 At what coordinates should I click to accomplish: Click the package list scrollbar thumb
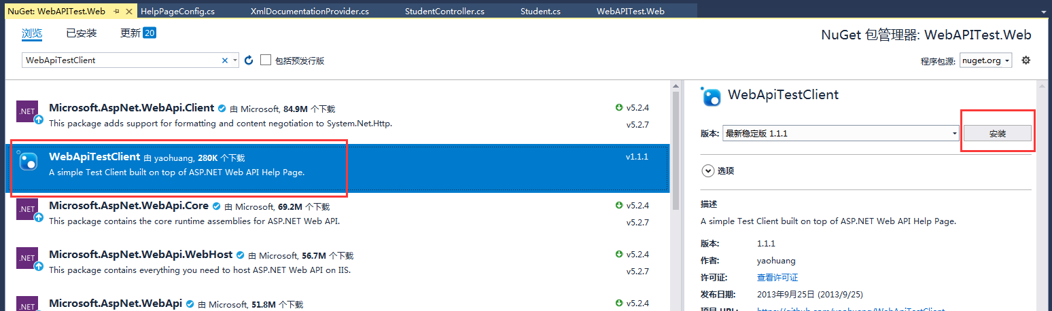[x=675, y=151]
